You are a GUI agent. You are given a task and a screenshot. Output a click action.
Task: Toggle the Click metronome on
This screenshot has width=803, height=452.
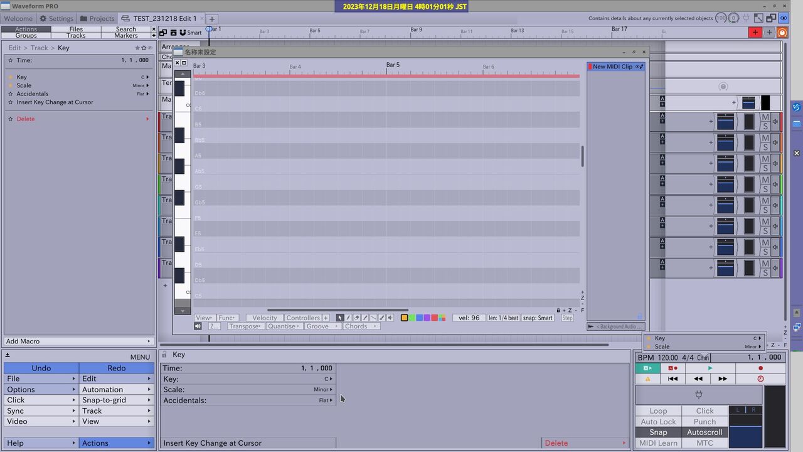coord(705,411)
